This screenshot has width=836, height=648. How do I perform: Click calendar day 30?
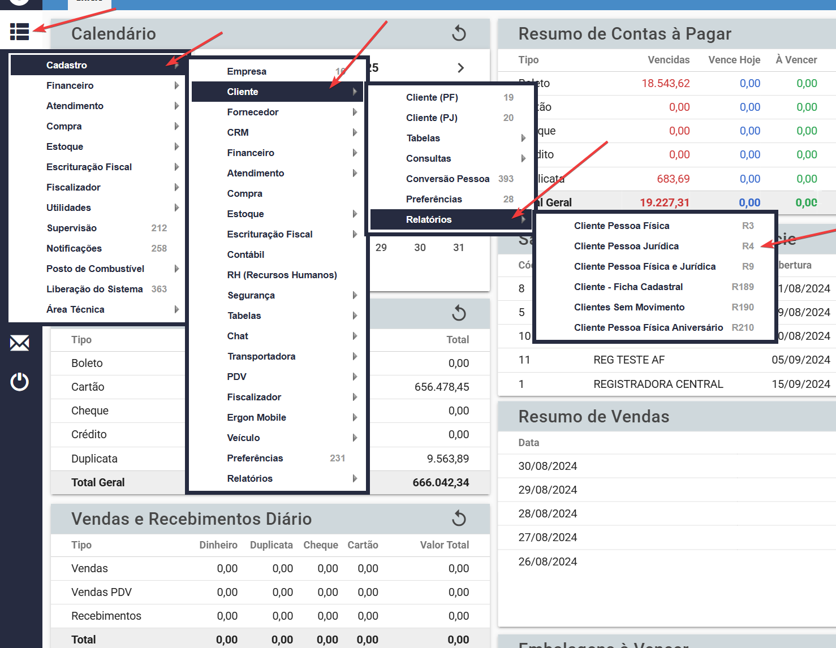[420, 248]
